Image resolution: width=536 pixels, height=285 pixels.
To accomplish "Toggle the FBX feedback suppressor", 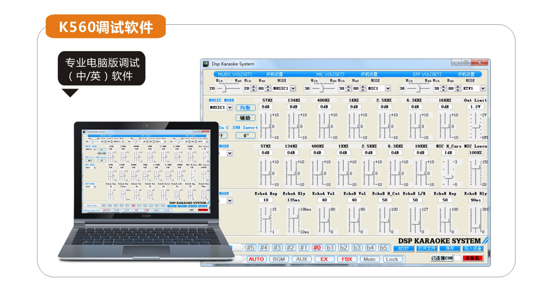I will [347, 259].
